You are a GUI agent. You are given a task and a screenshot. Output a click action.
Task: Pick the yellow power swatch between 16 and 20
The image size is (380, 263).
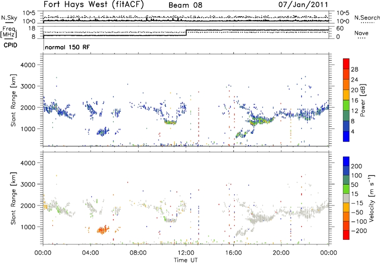click(346, 95)
